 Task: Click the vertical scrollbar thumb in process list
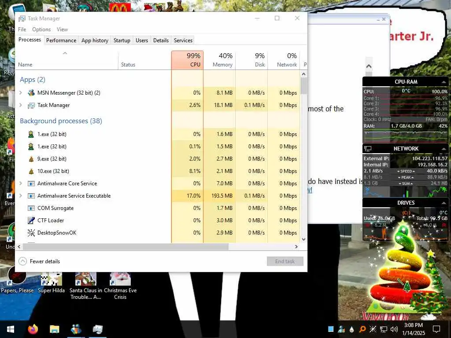tap(303, 86)
